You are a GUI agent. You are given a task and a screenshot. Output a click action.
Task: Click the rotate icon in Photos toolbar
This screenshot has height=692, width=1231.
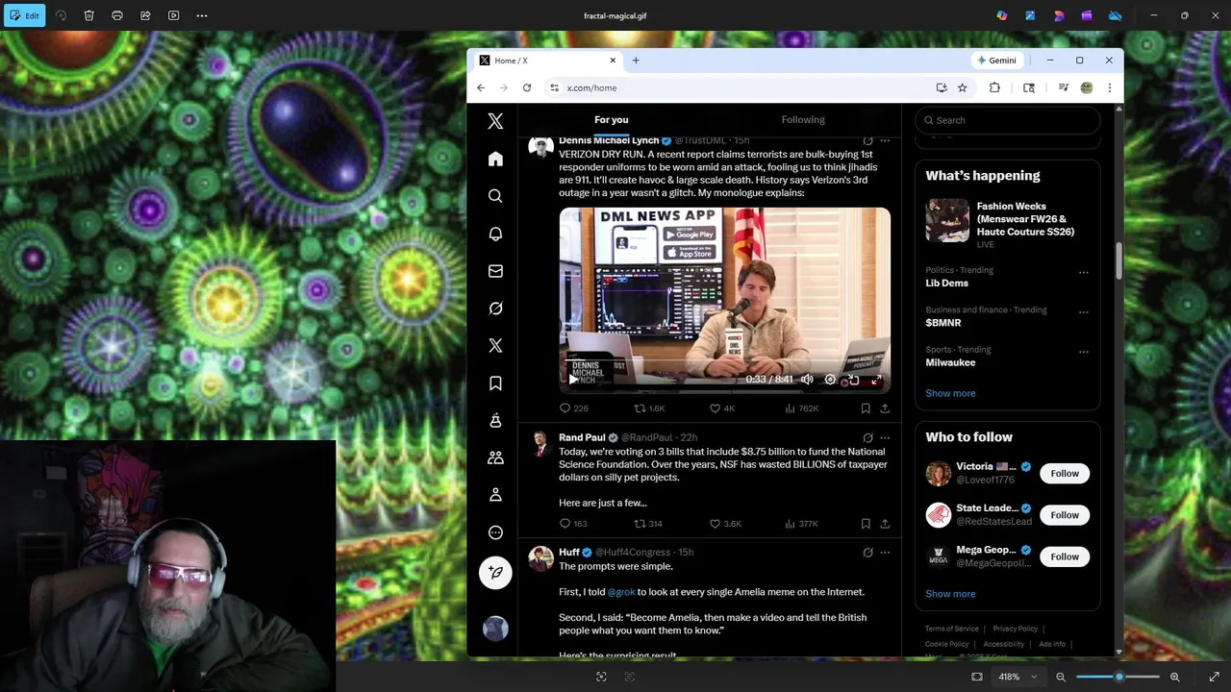tap(62, 15)
